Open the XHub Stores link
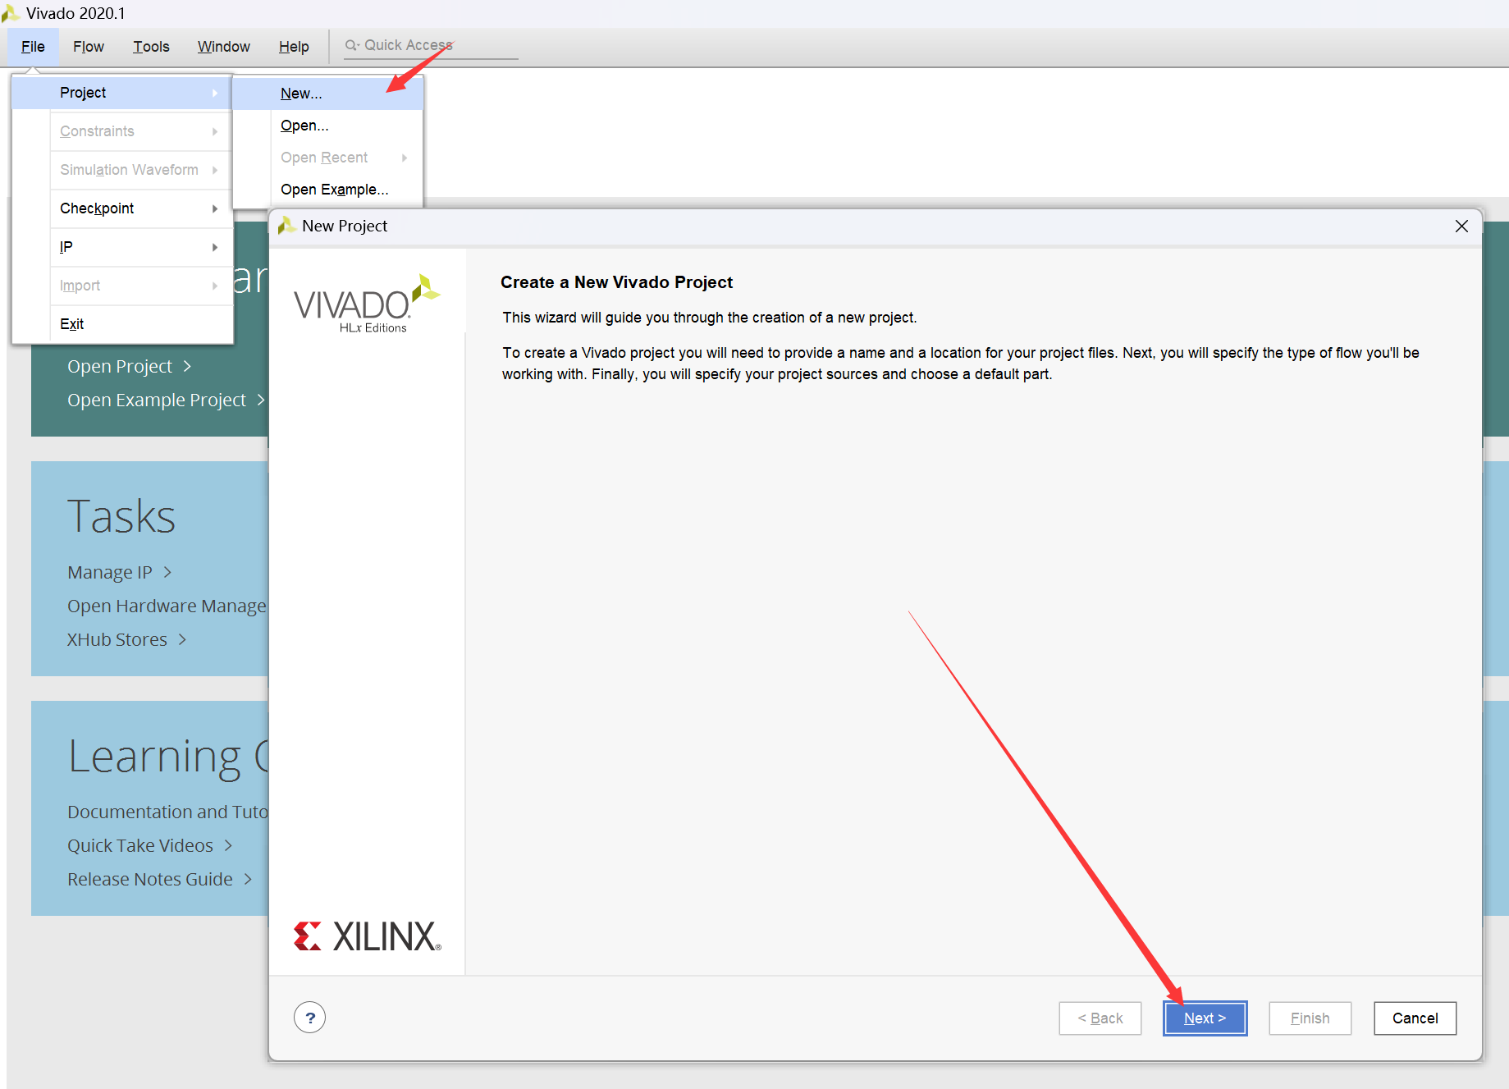This screenshot has width=1509, height=1089. (117, 639)
